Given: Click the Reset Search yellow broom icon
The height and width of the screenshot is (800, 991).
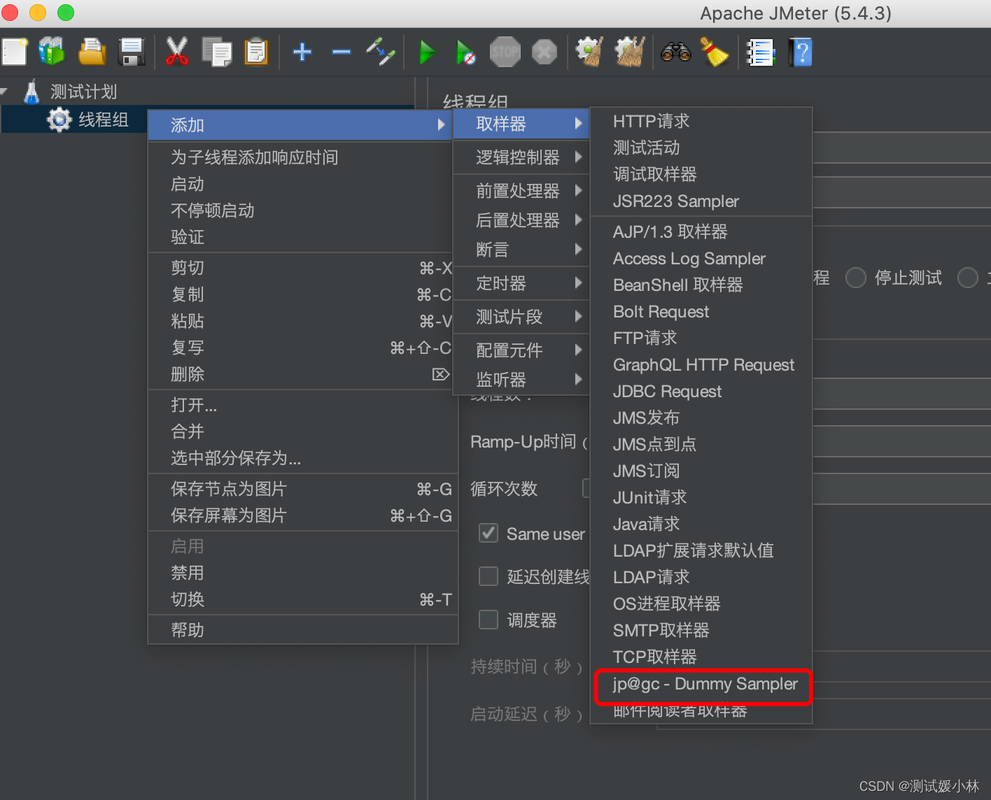Looking at the screenshot, I should [x=715, y=52].
